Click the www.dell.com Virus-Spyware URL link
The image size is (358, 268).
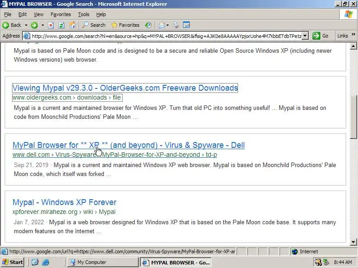pyautogui.click(x=115, y=155)
